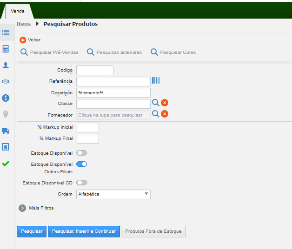Click the Descrição field containing %cimento%
This screenshot has height=249, width=292.
[113, 92]
